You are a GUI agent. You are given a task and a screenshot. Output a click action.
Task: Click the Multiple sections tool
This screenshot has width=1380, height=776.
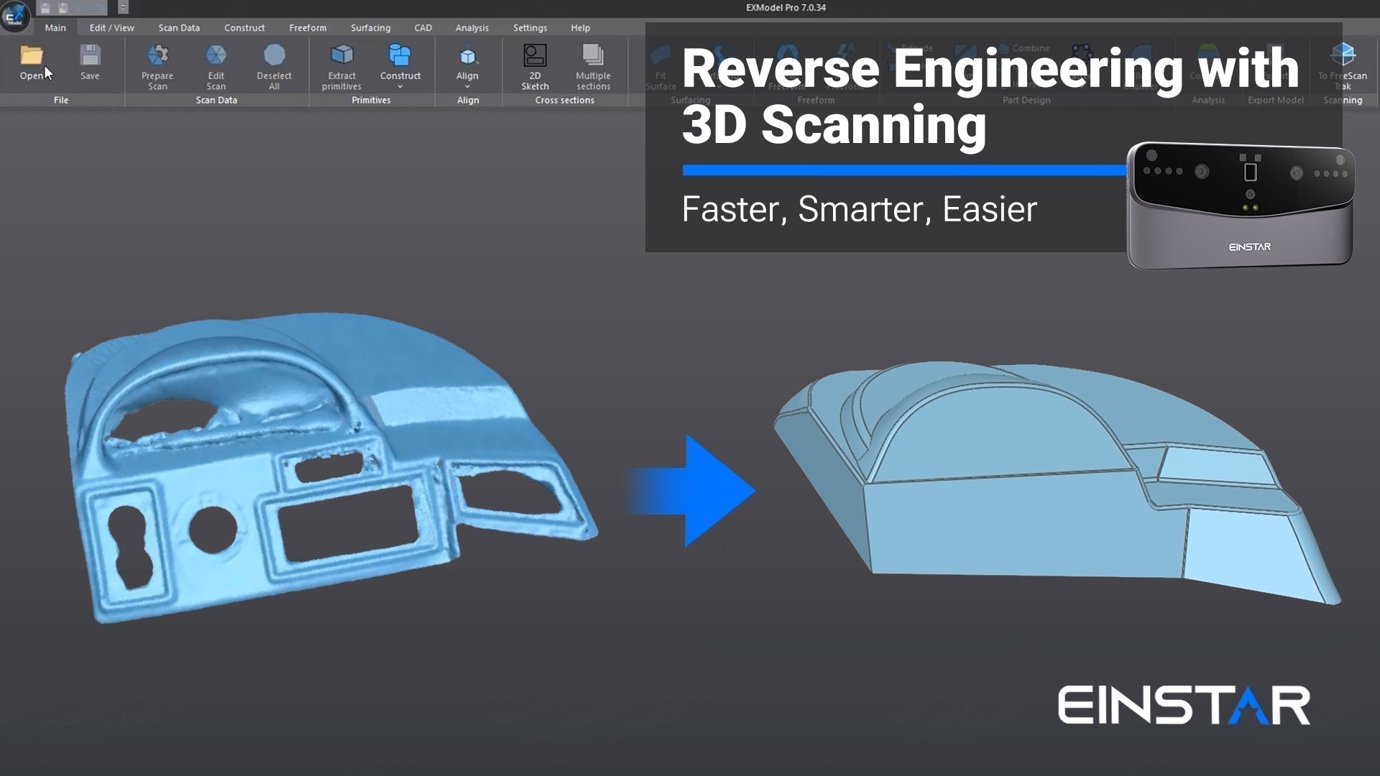(x=594, y=65)
